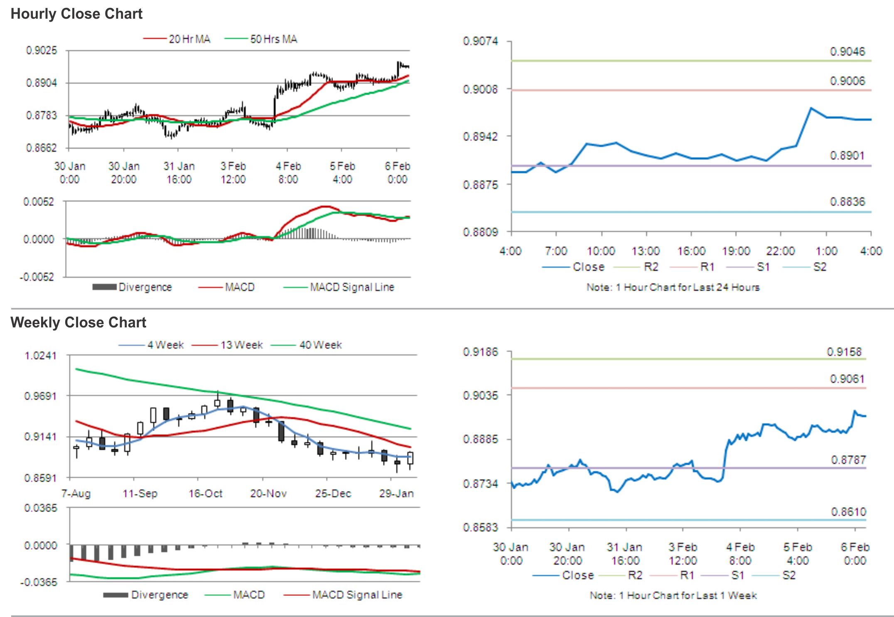The image size is (894, 617).
Task: Click the 0.9141 axis value
Action: coord(40,437)
